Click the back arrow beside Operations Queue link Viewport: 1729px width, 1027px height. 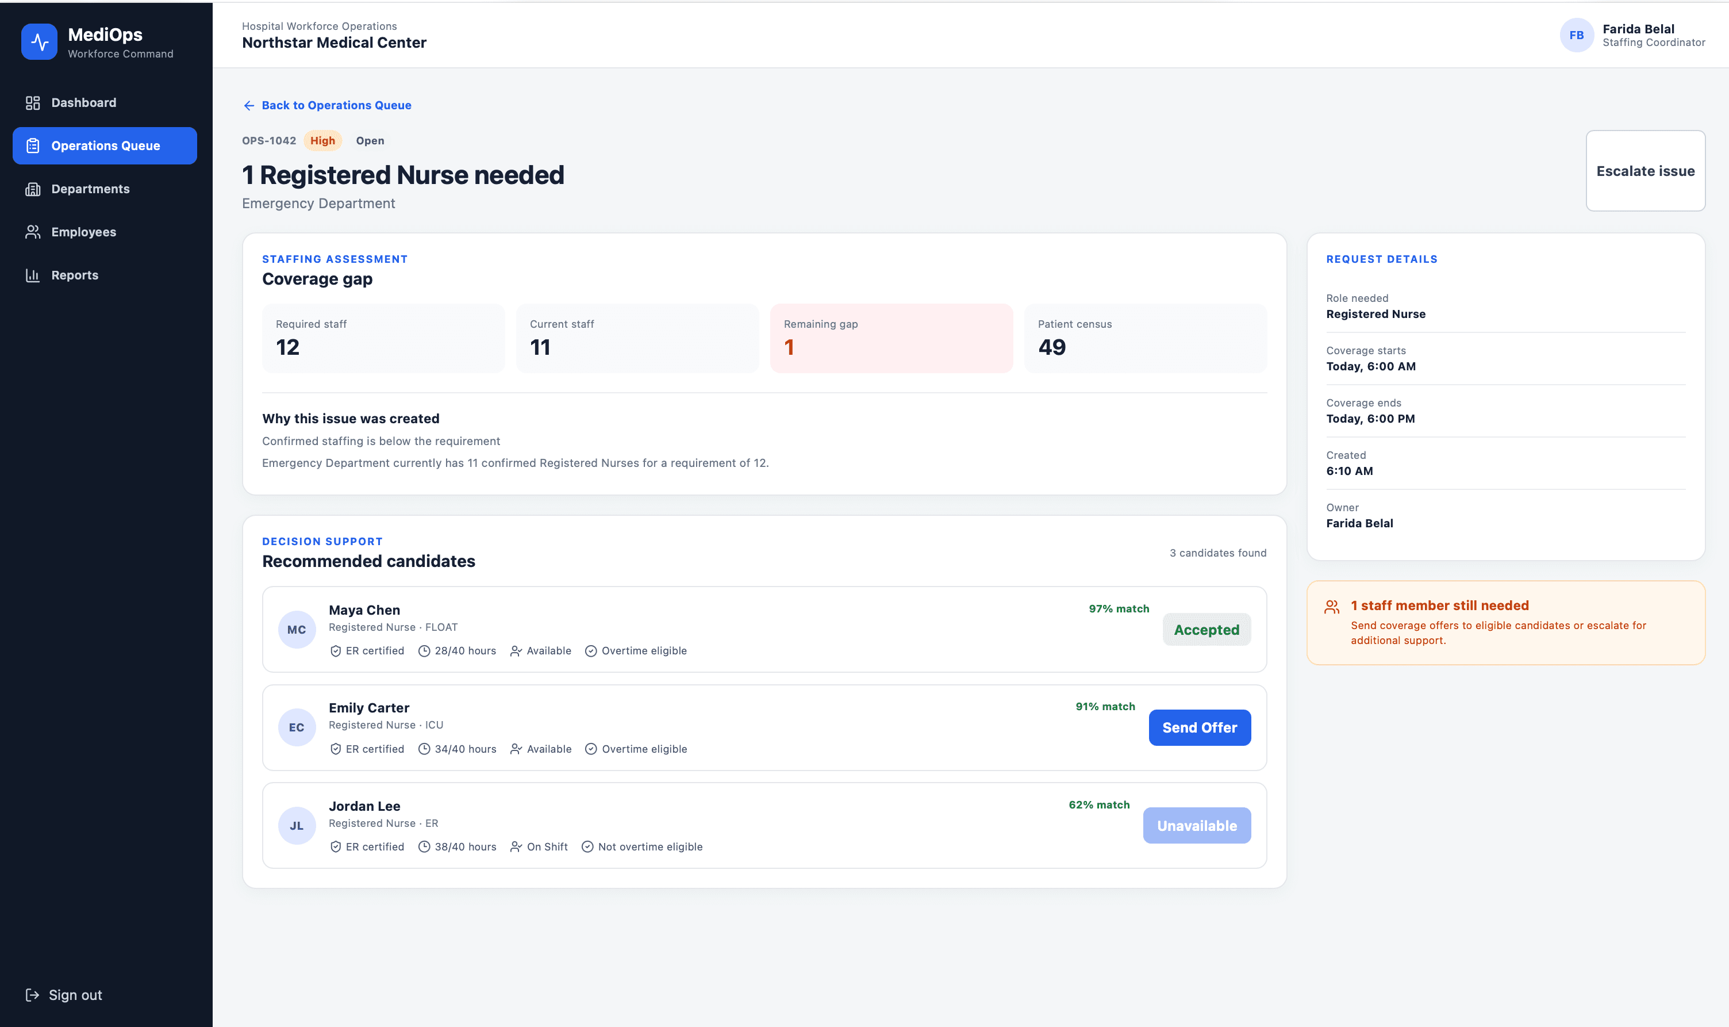249,105
